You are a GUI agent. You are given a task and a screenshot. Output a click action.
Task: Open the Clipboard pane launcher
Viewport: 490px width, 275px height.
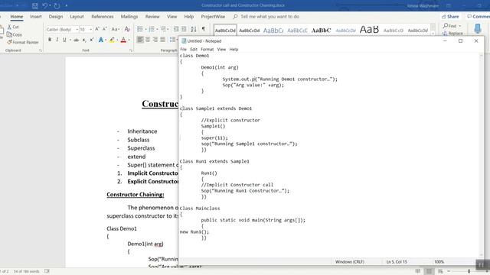[x=41, y=50]
